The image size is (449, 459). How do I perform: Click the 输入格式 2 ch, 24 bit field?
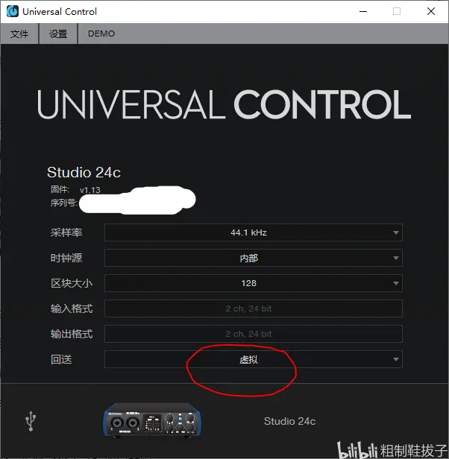click(x=254, y=308)
